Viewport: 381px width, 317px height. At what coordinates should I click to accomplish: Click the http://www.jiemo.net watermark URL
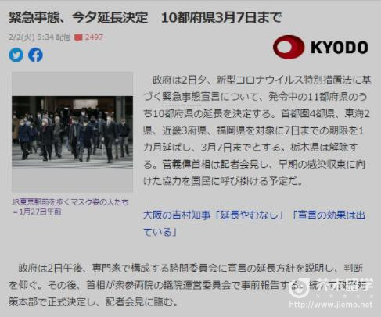click(x=331, y=305)
